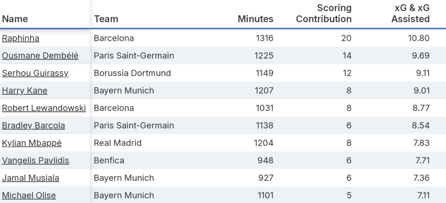Sort by Scoring Contribution header

pos(324,13)
